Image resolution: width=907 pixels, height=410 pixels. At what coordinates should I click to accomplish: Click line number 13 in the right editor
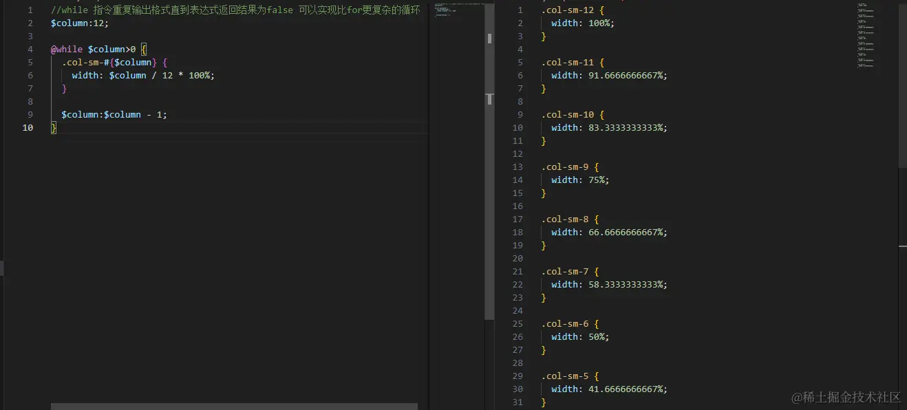pos(517,167)
